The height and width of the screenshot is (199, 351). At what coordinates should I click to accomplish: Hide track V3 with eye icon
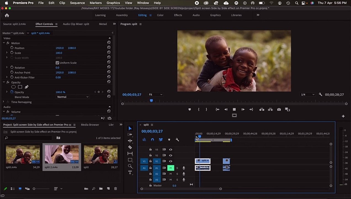171,150
